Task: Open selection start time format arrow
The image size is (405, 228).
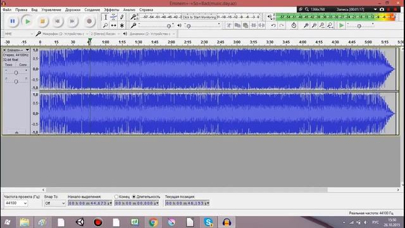Action: (111, 203)
